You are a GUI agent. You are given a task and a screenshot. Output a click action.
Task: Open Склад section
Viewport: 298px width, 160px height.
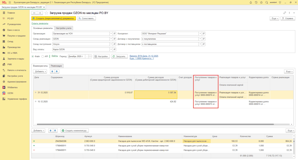(x=10, y=41)
